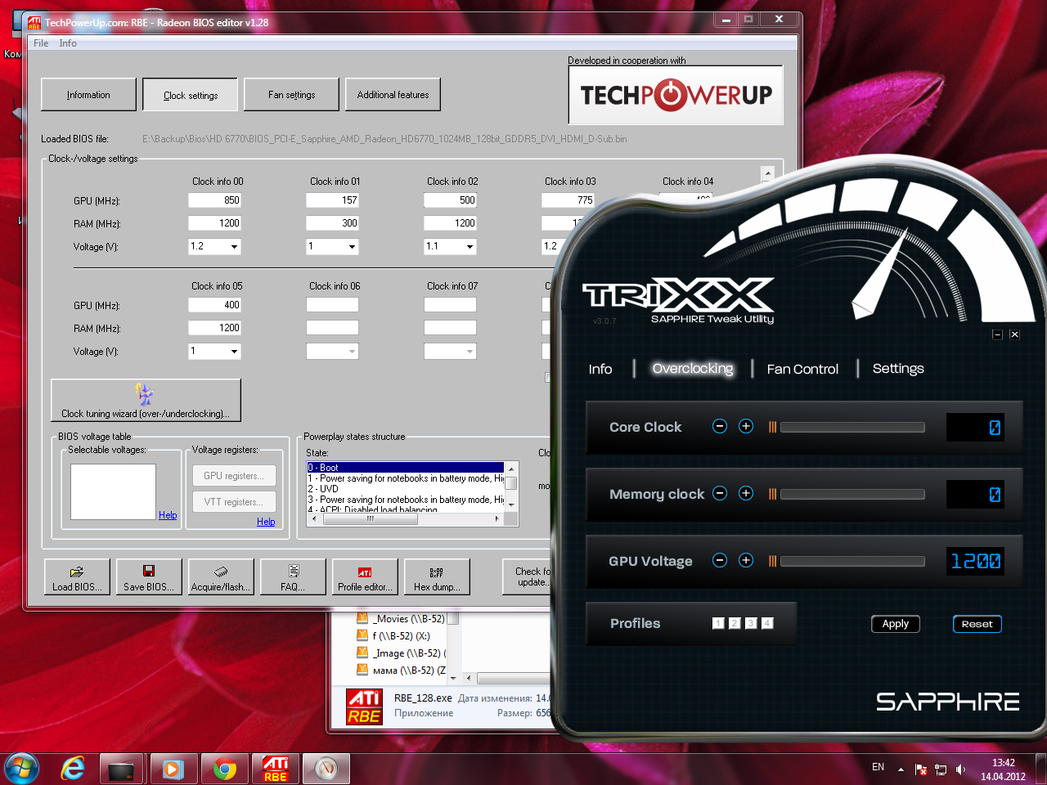Click GPU MHz field for Clock info 00
This screenshot has width=1047, height=785.
(214, 200)
